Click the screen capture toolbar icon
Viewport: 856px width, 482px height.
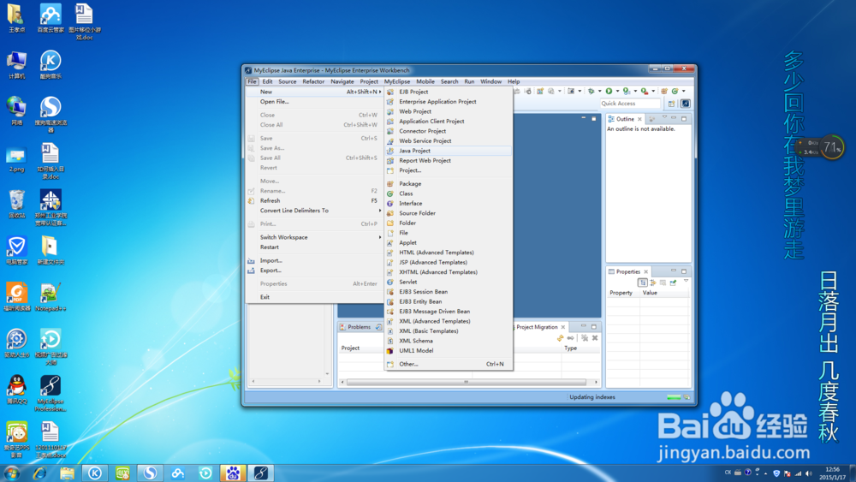571,91
